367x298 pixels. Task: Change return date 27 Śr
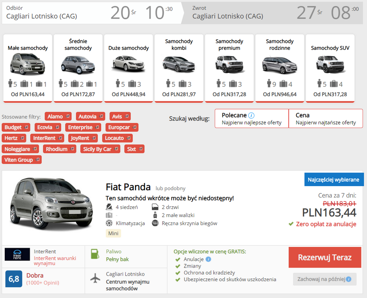(x=309, y=12)
